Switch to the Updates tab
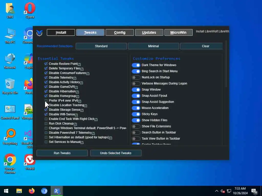This screenshot has width=262, height=196. click(x=149, y=32)
